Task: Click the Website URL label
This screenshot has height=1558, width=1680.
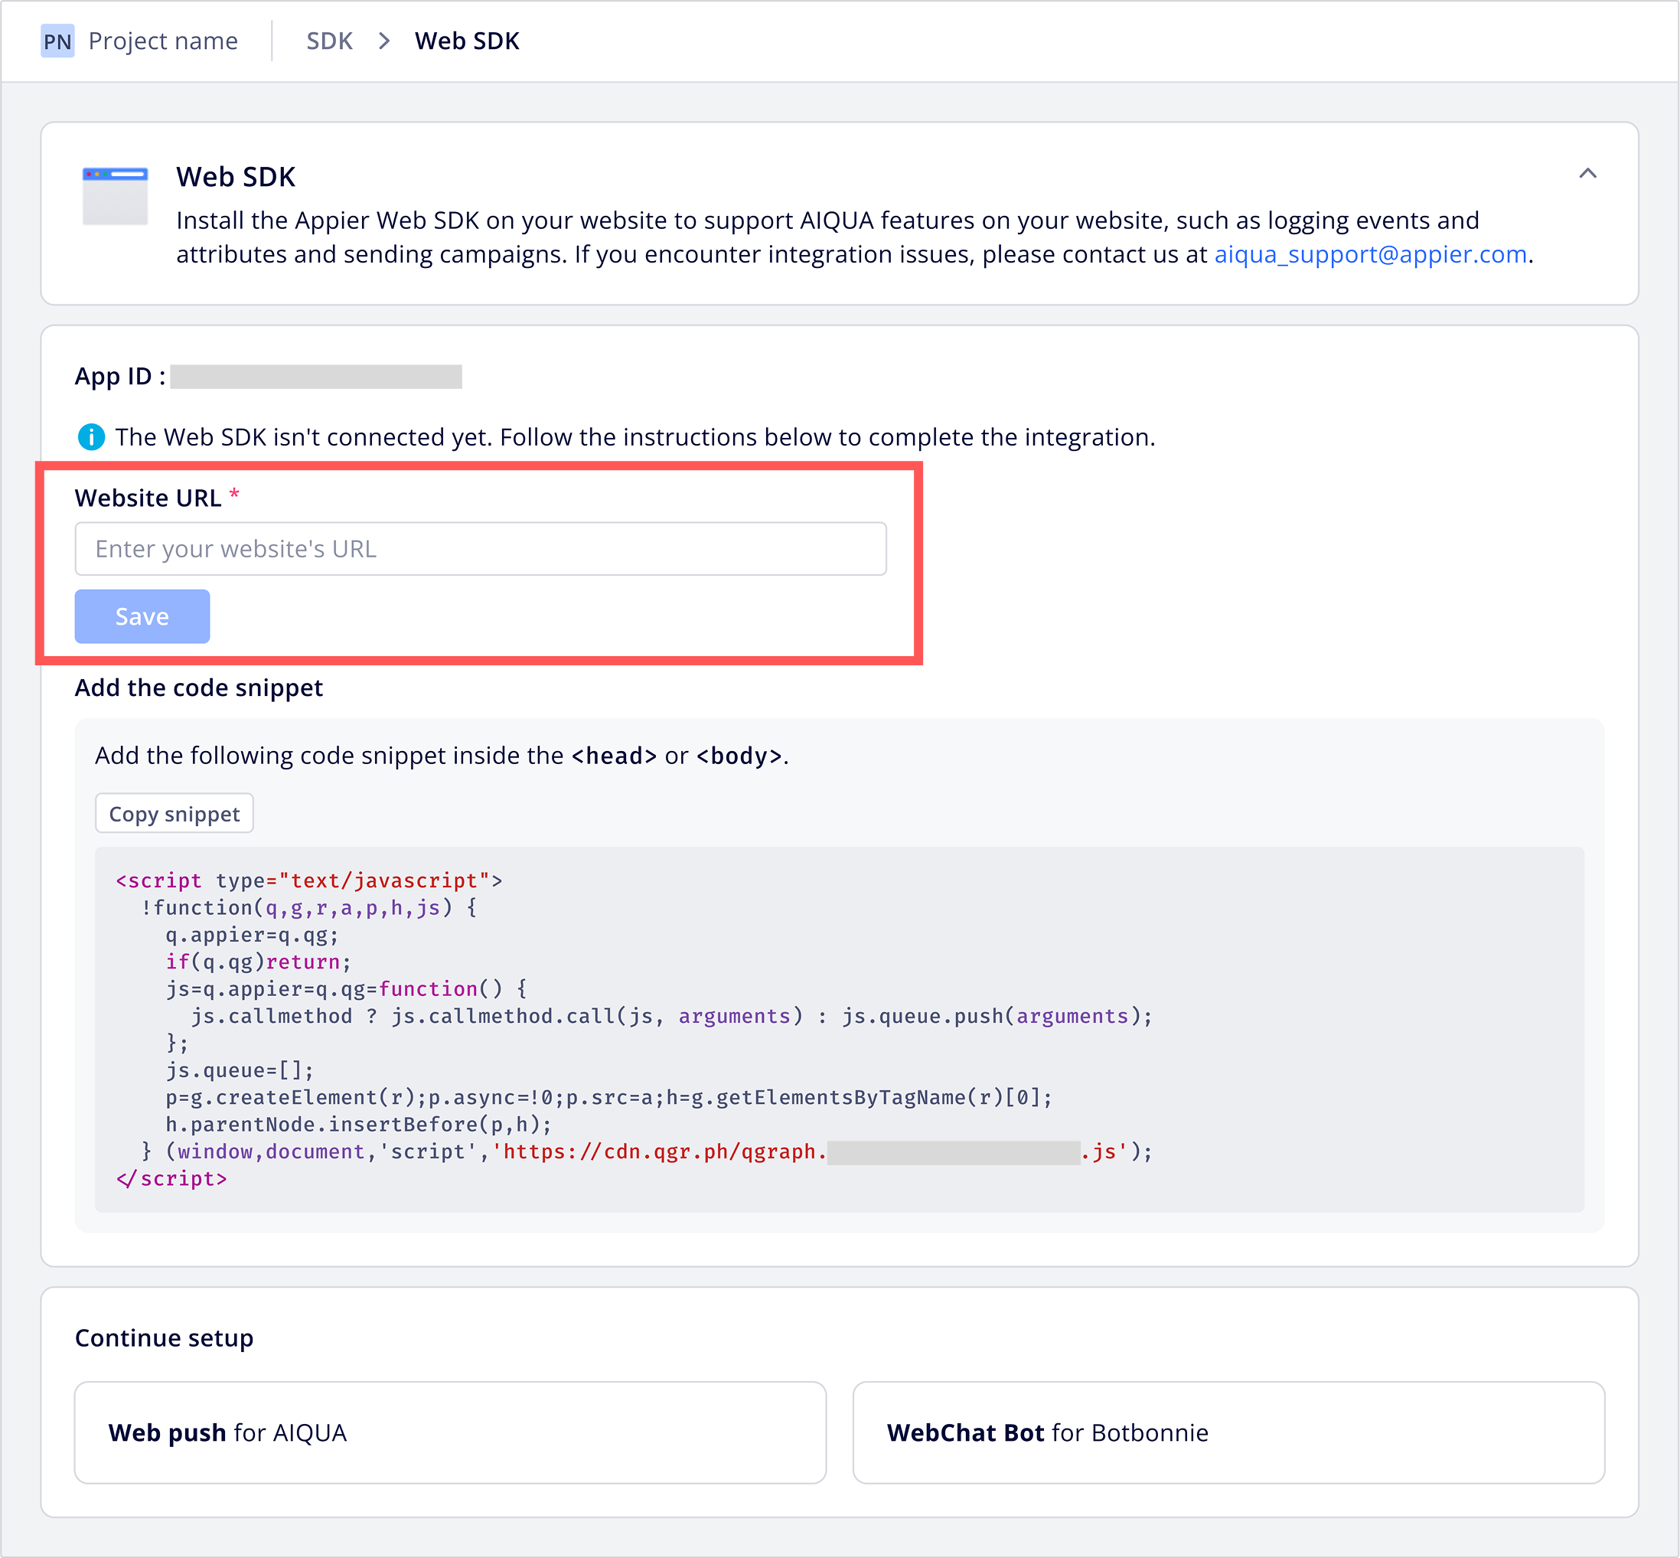Action: pos(148,498)
